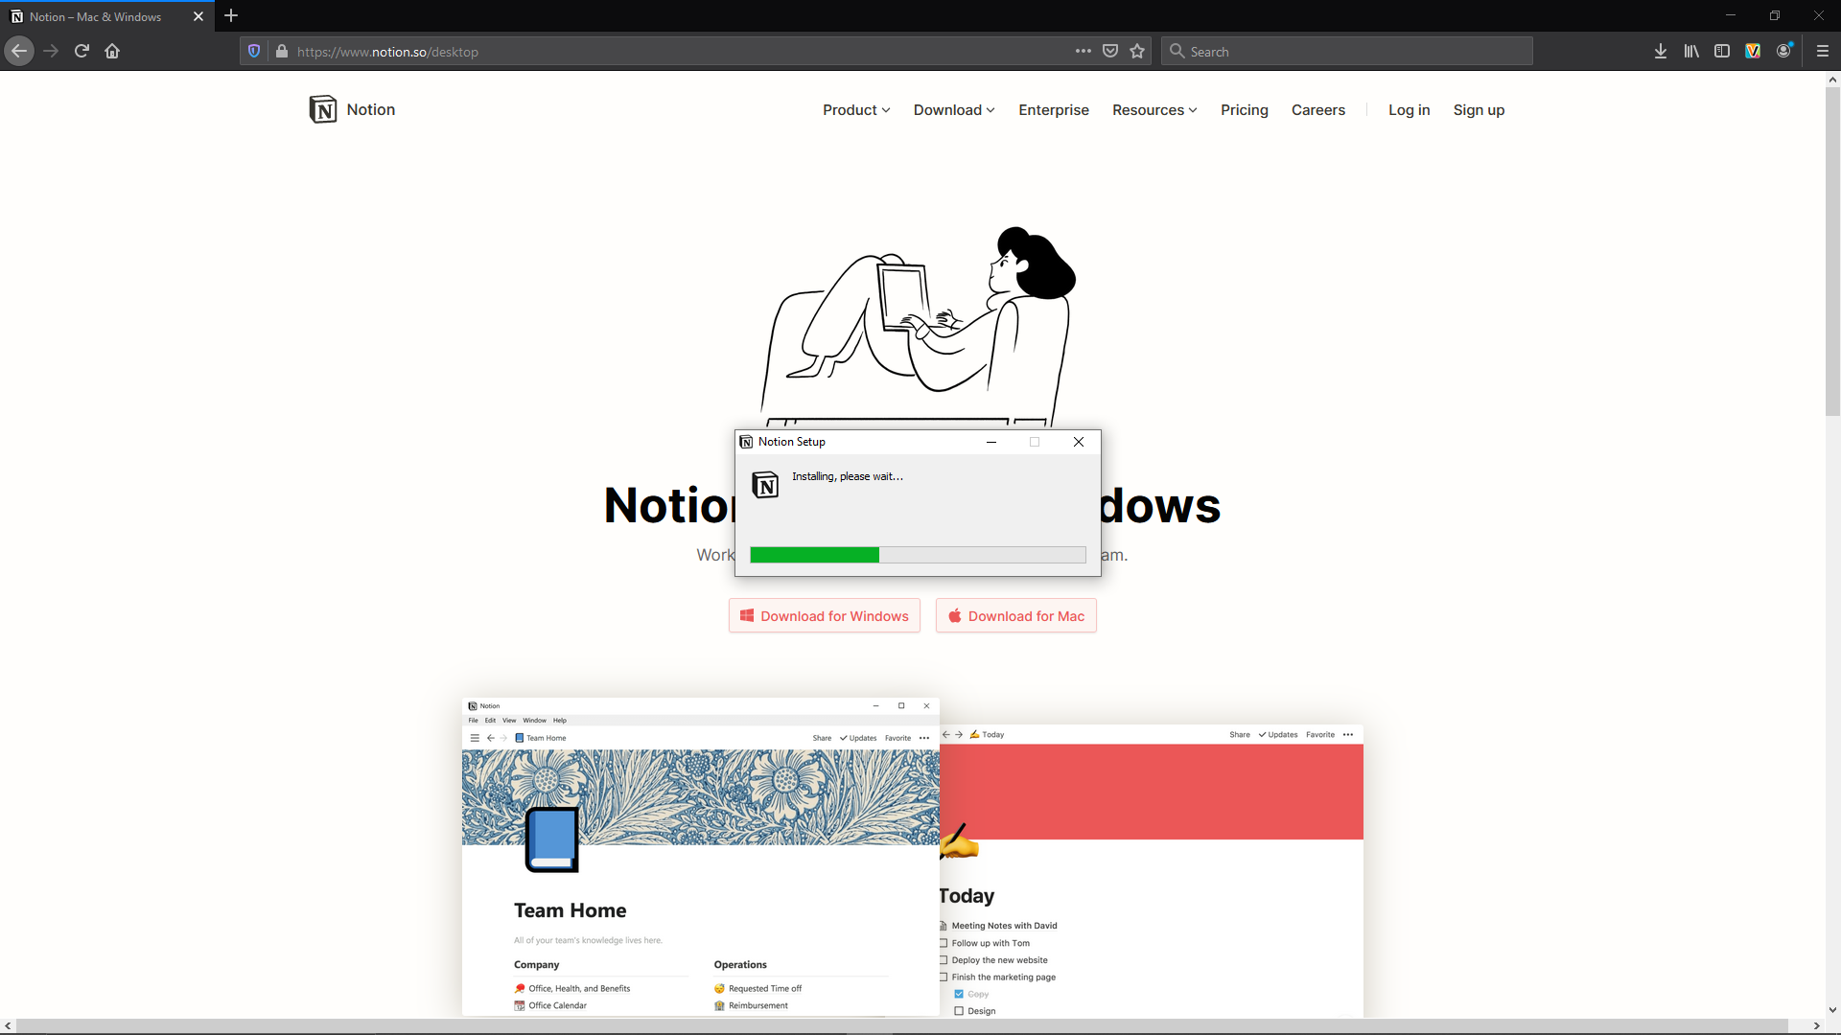Close the Notion Setup dialog
This screenshot has width=1841, height=1035.
tap(1079, 442)
